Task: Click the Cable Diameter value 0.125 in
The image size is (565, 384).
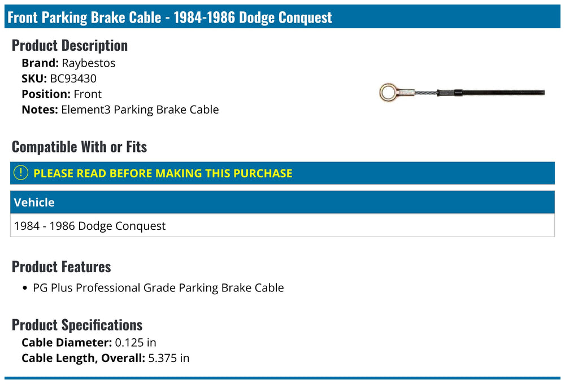Action: click(136, 343)
